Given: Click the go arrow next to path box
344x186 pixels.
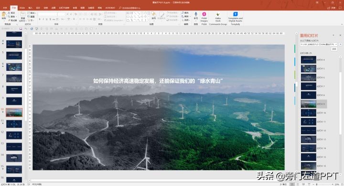Looking at the screenshot, I should (x=341, y=44).
